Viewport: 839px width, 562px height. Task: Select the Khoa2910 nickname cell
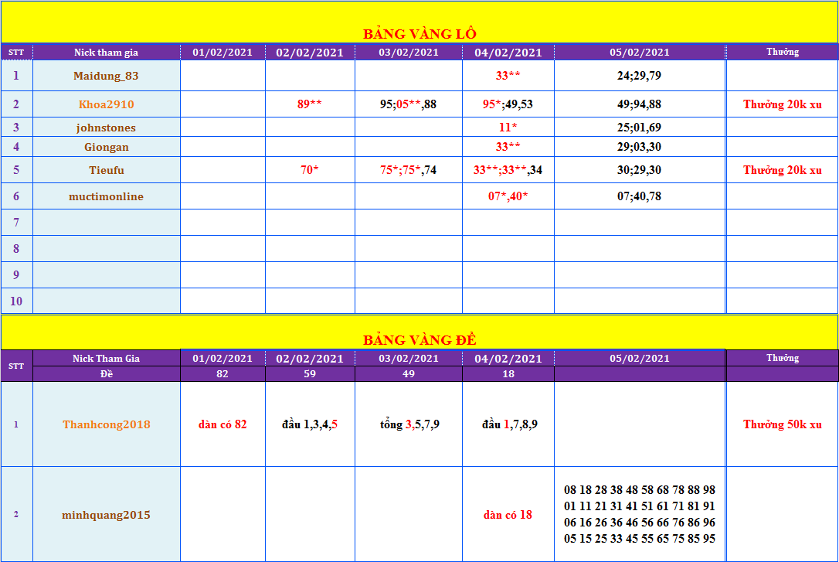(107, 104)
